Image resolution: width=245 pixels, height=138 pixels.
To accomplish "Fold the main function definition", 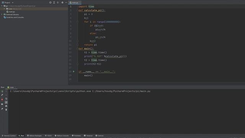I will click(78, 49).
